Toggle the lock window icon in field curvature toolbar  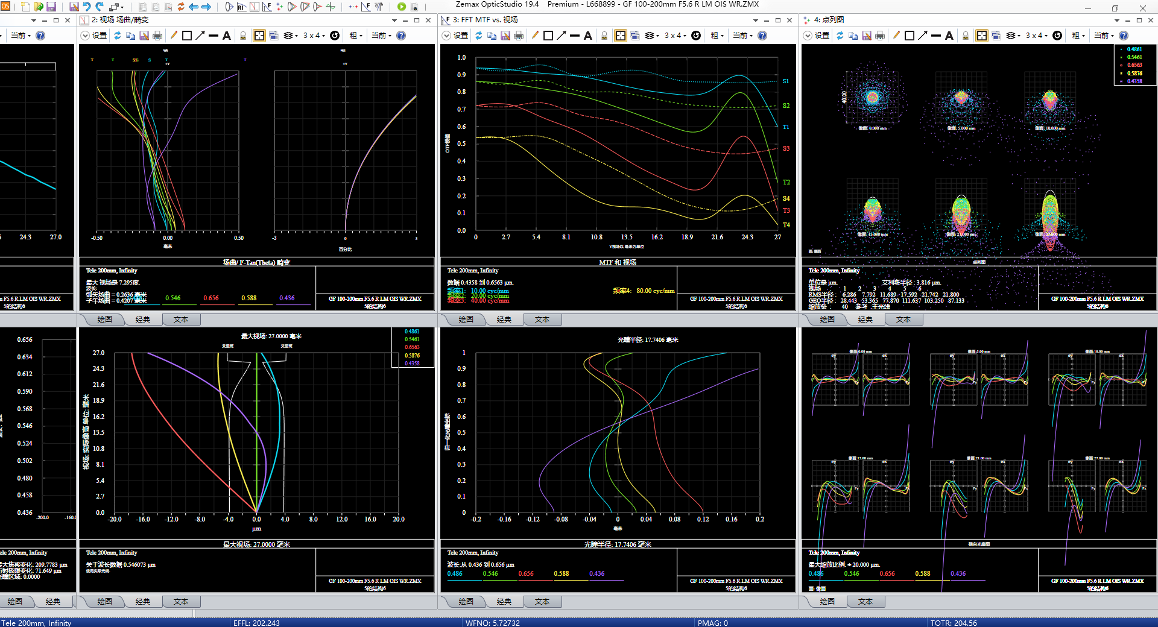point(243,36)
